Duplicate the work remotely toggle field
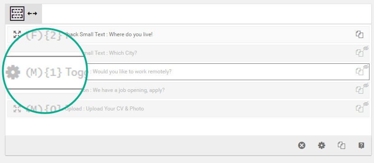 (x=360, y=72)
